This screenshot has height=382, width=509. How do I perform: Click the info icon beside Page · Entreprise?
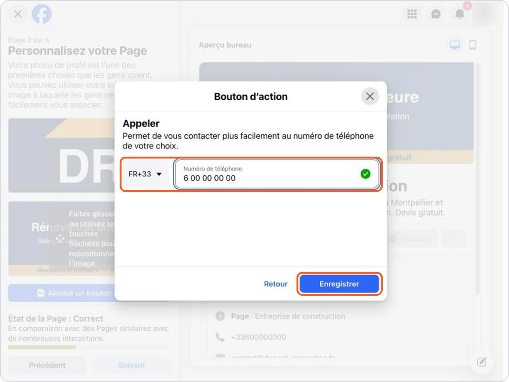(220, 316)
